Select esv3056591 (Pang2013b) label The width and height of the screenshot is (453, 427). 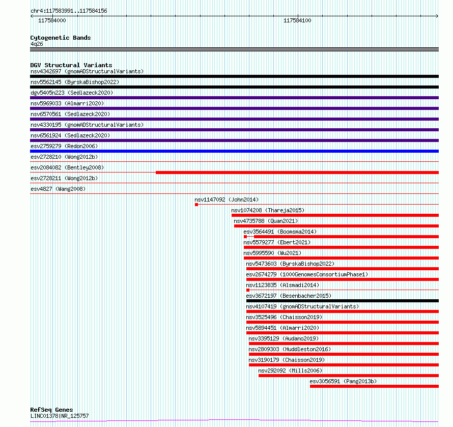click(x=343, y=381)
